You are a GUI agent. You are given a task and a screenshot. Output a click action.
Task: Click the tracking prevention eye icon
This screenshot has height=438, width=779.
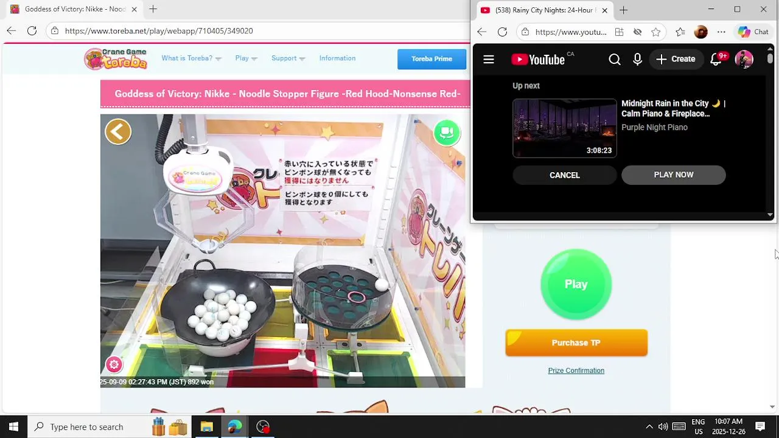point(637,32)
